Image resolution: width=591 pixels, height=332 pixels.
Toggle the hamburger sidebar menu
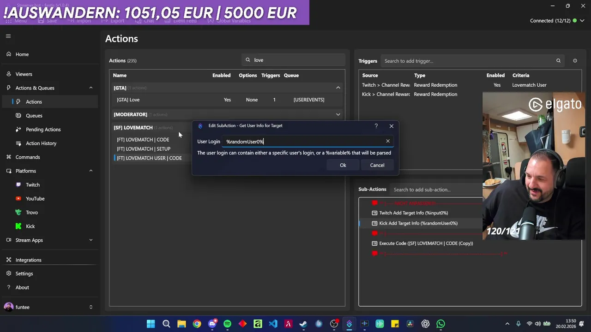8,36
